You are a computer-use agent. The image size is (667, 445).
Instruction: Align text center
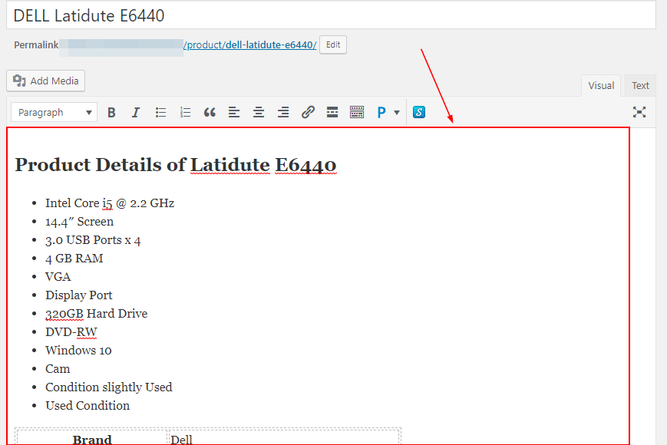(x=259, y=113)
